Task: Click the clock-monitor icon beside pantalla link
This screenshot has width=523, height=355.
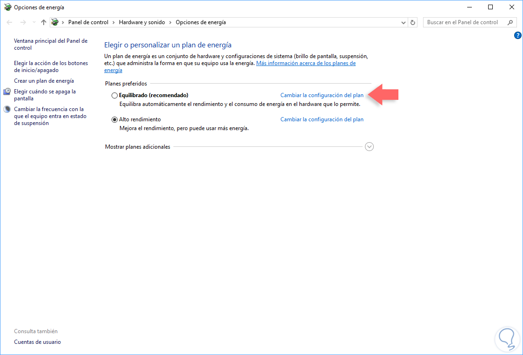Action: [x=7, y=92]
